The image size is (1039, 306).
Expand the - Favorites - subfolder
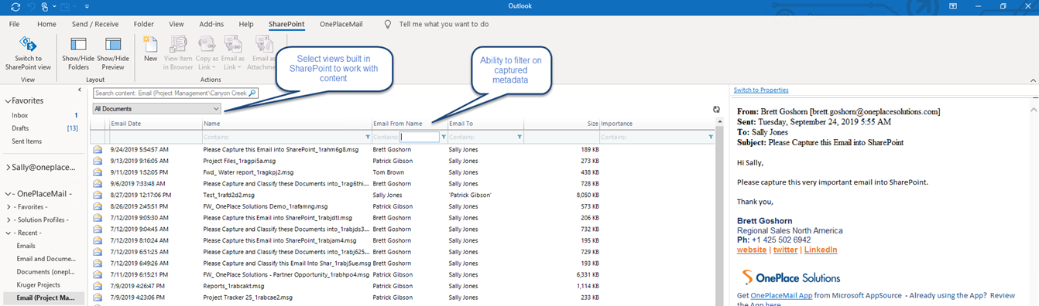point(9,207)
